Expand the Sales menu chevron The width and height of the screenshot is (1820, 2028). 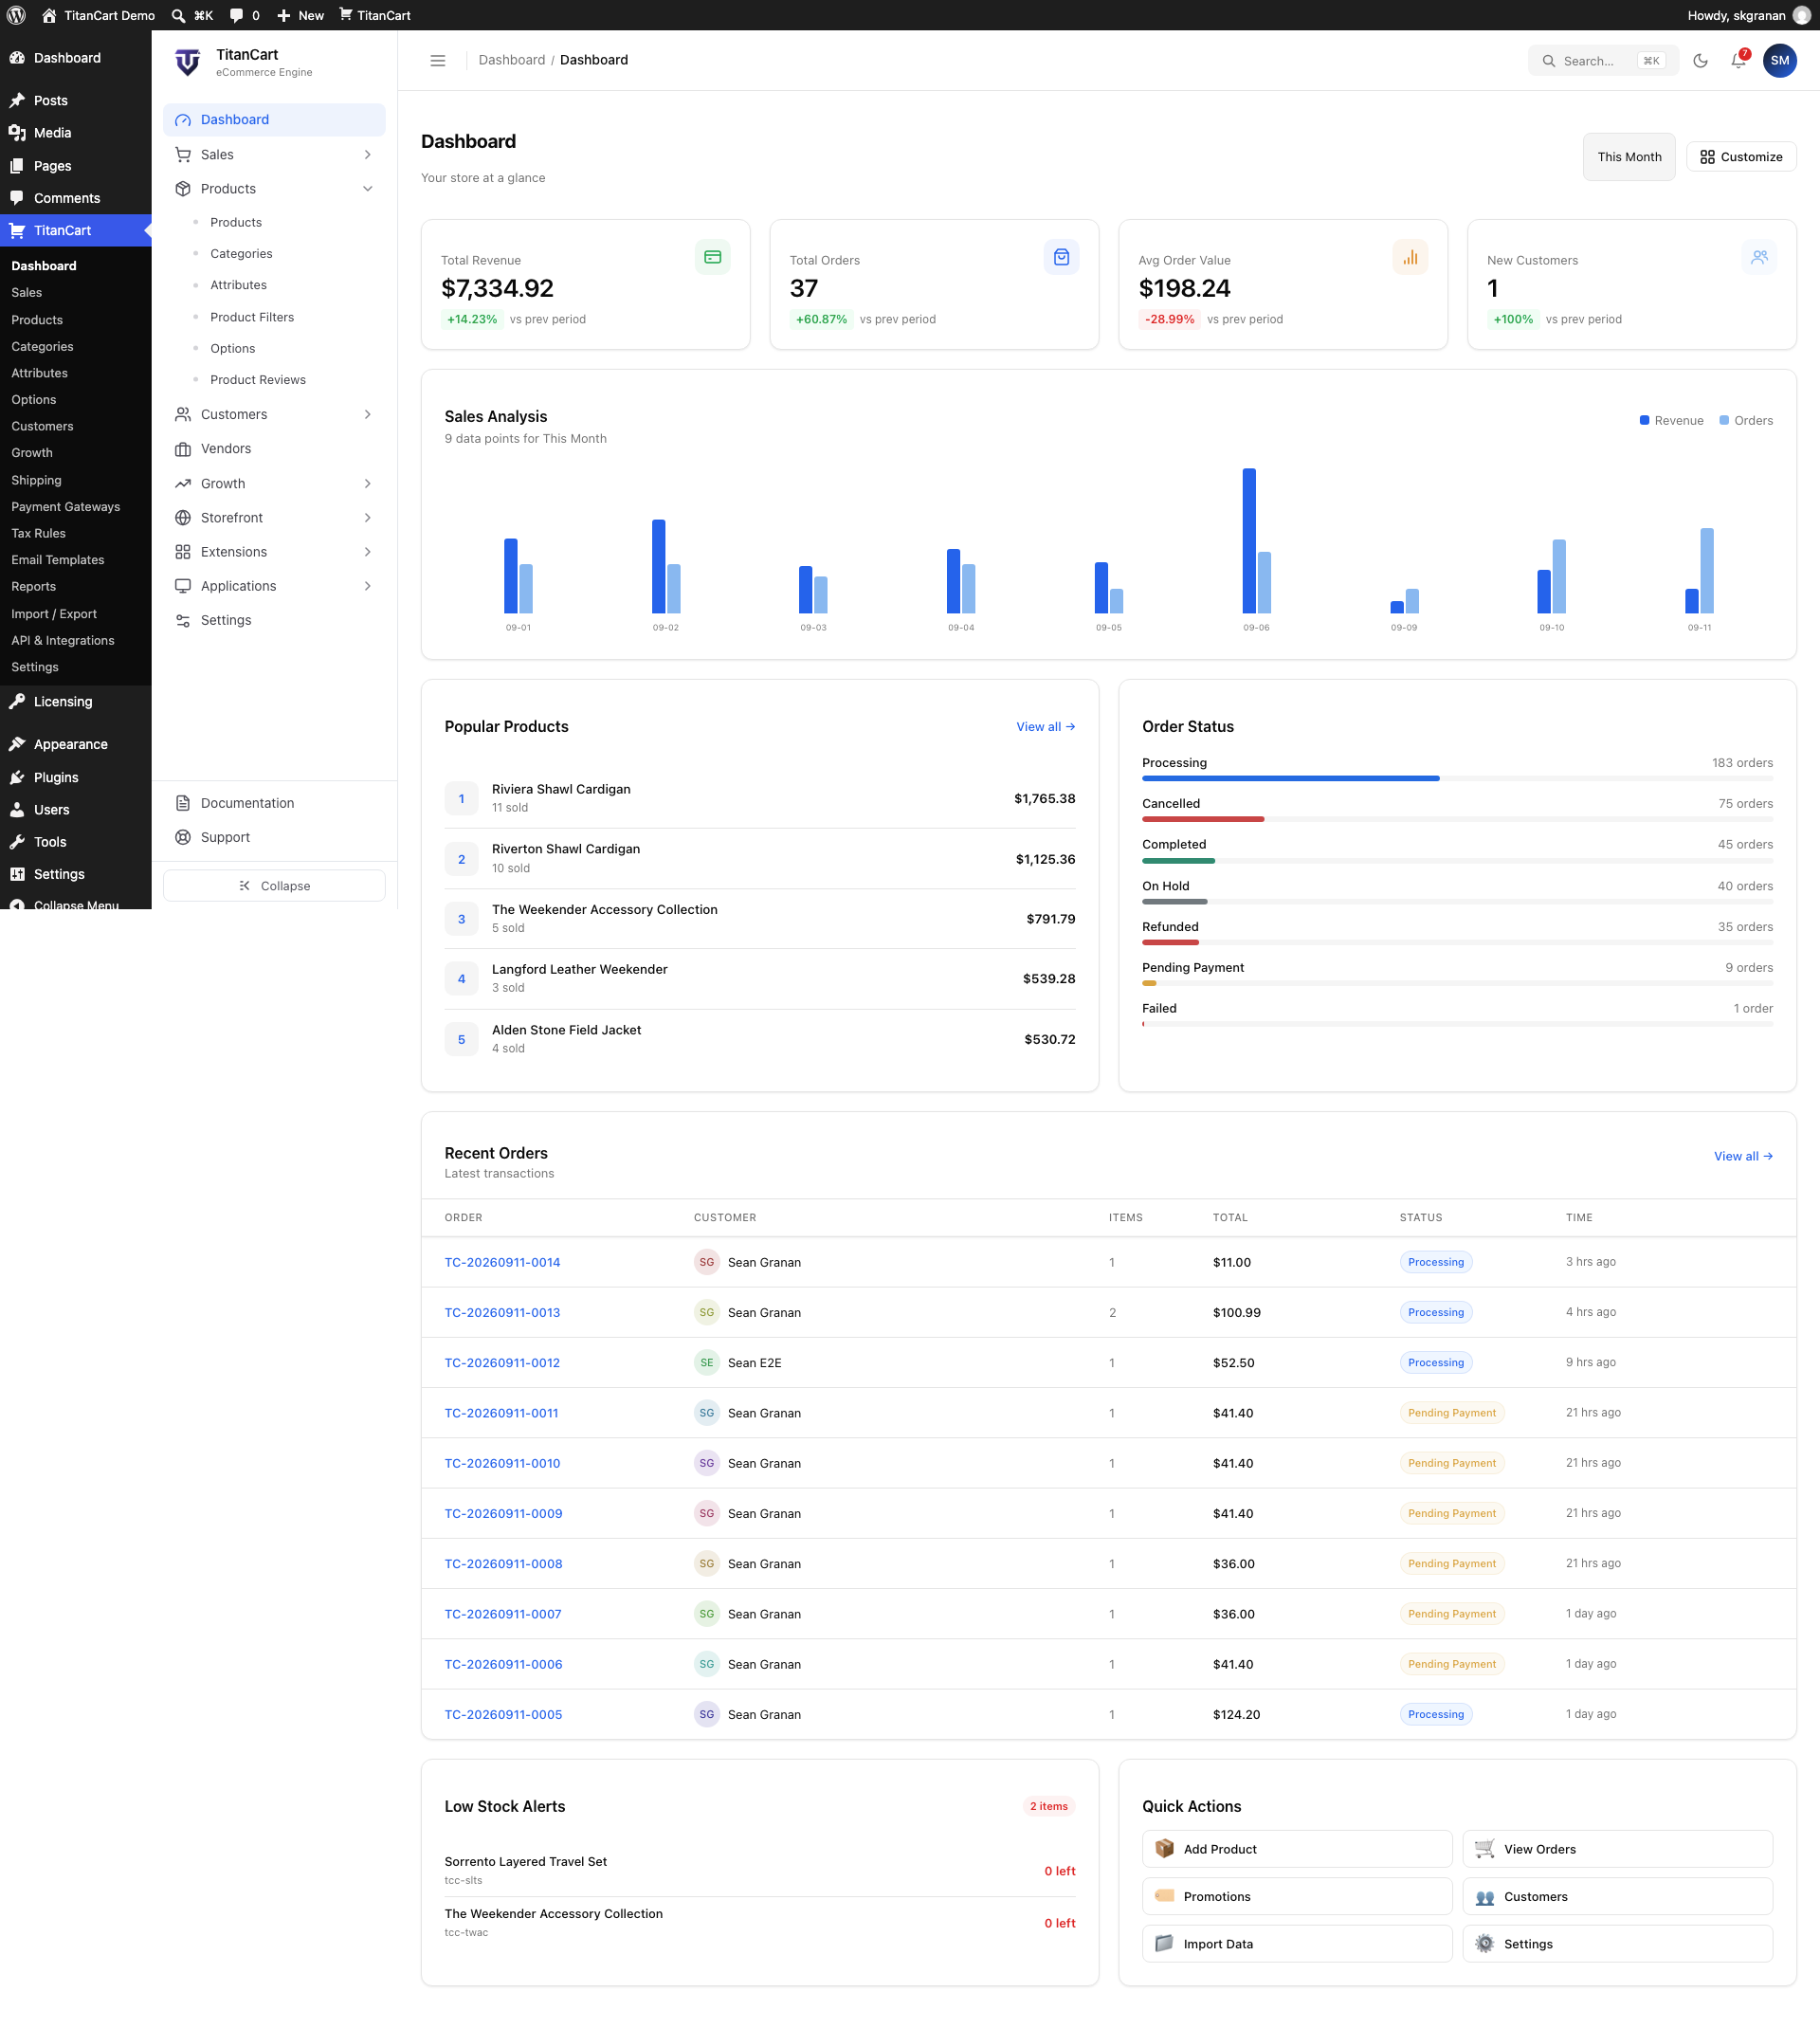click(x=368, y=155)
